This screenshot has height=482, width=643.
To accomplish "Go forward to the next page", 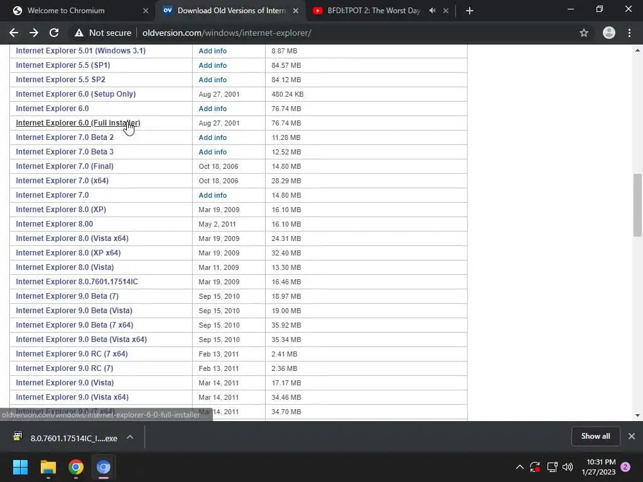I will pos(34,33).
